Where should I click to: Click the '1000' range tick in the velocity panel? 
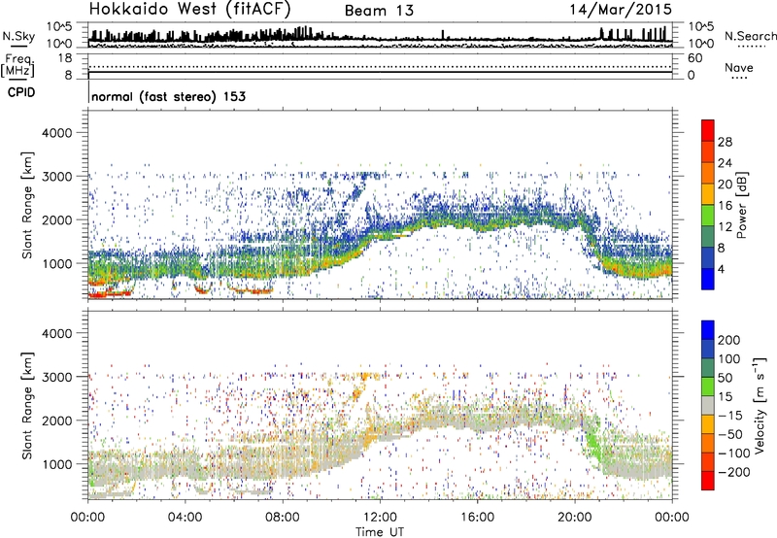click(56, 464)
